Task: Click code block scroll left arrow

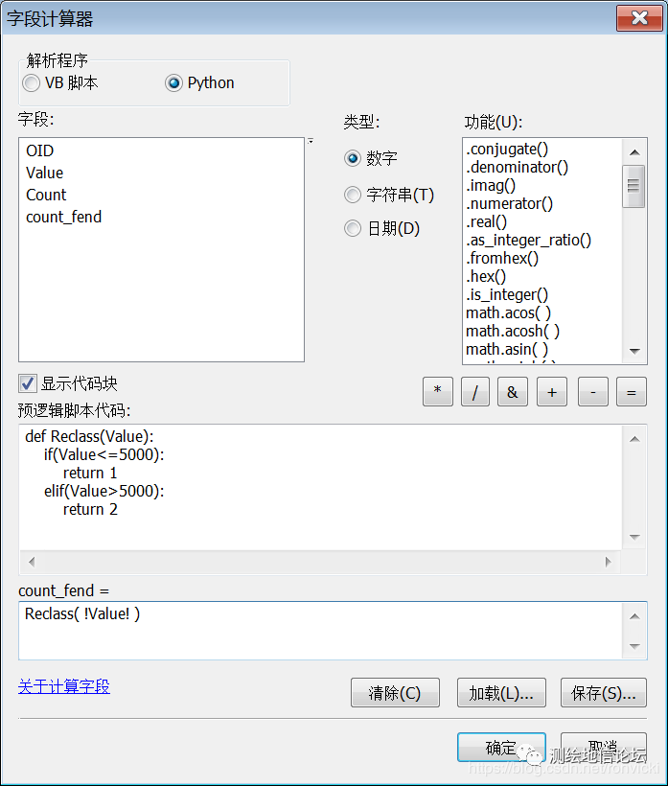Action: [x=32, y=562]
